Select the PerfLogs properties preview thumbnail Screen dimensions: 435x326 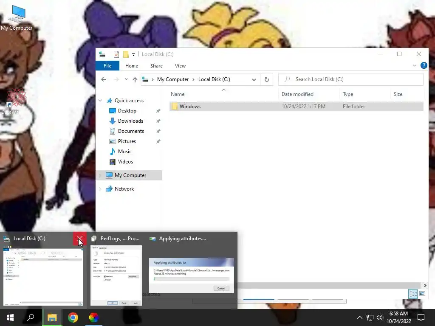coord(116,275)
